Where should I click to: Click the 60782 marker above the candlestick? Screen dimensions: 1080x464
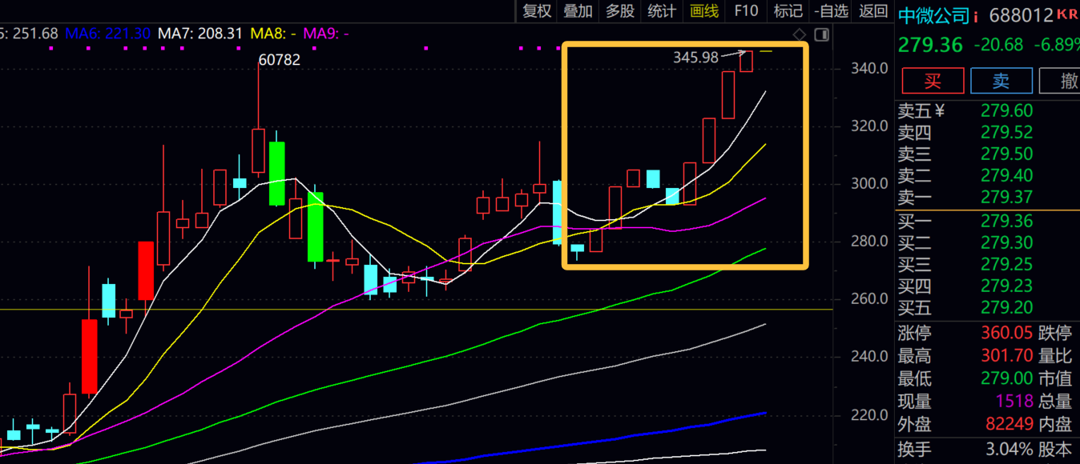(x=279, y=59)
